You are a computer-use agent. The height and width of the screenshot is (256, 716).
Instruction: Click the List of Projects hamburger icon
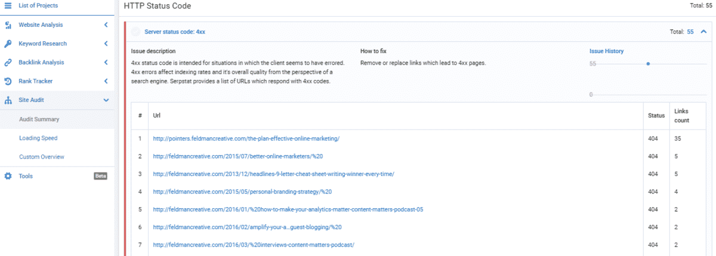pyautogui.click(x=8, y=6)
